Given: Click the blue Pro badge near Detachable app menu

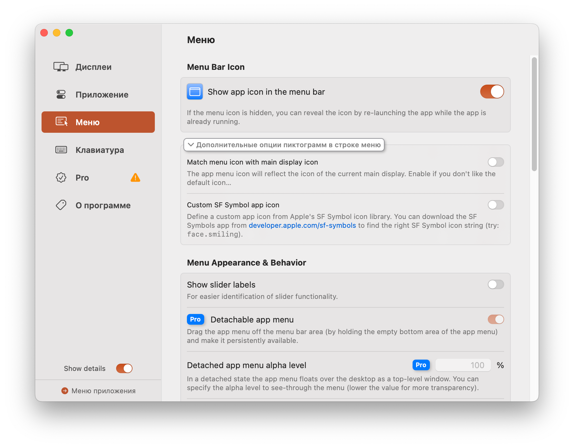Looking at the screenshot, I should point(195,319).
